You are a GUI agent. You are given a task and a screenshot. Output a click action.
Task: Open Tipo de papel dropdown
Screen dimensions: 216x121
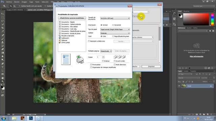tap(115, 30)
